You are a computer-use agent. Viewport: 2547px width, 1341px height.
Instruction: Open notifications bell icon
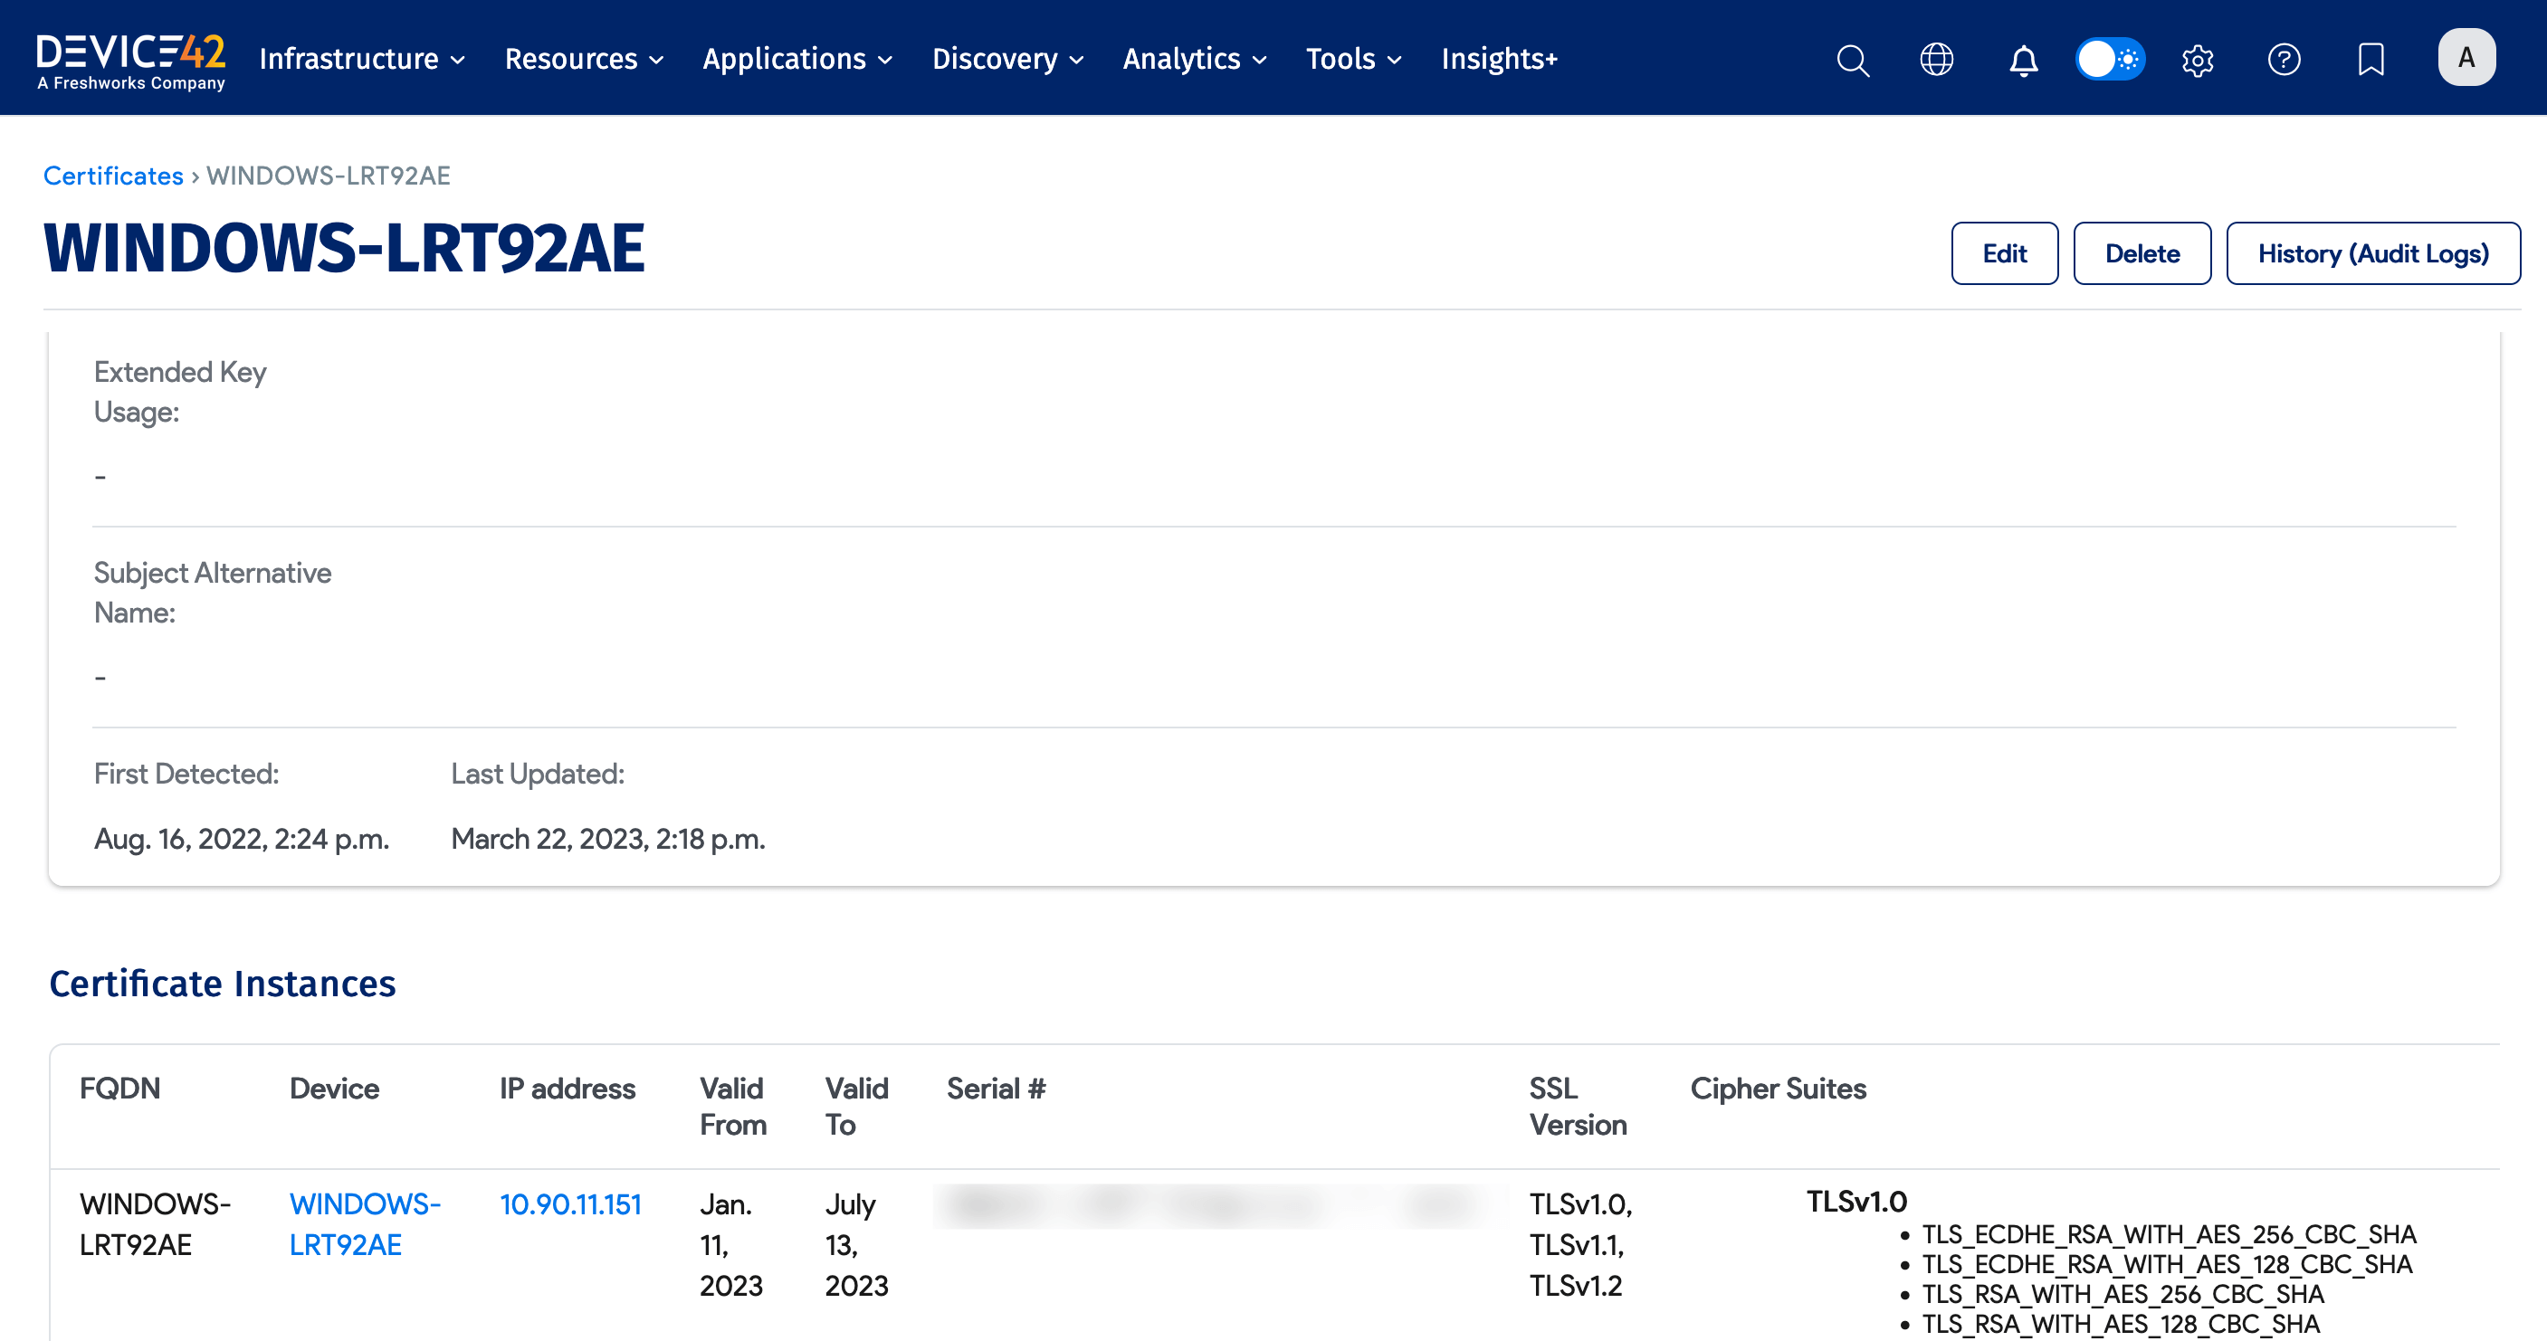click(2023, 60)
